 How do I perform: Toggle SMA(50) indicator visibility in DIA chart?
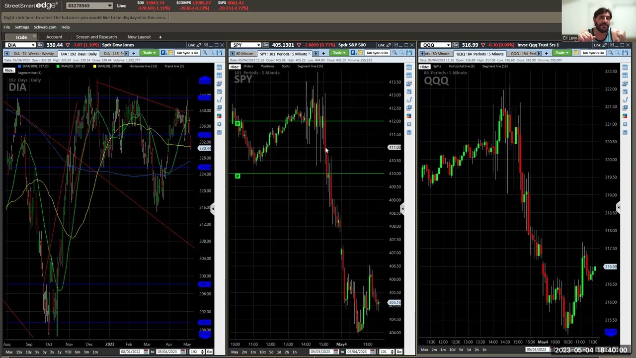[x=107, y=66]
